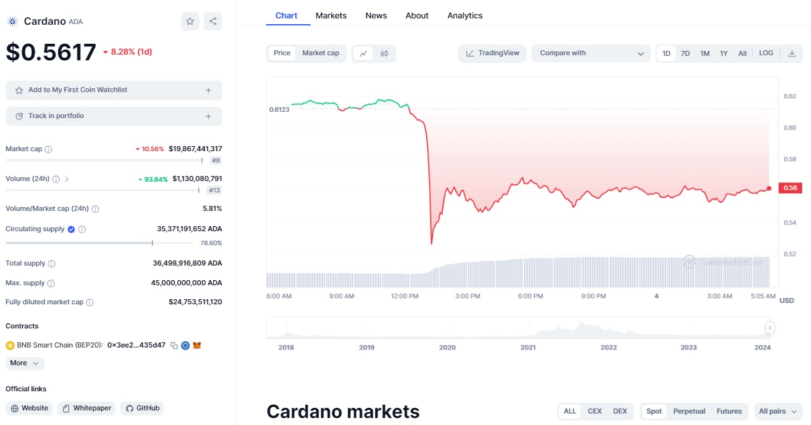The width and height of the screenshot is (811, 425).
Task: Download chart data icon
Action: coord(792,53)
